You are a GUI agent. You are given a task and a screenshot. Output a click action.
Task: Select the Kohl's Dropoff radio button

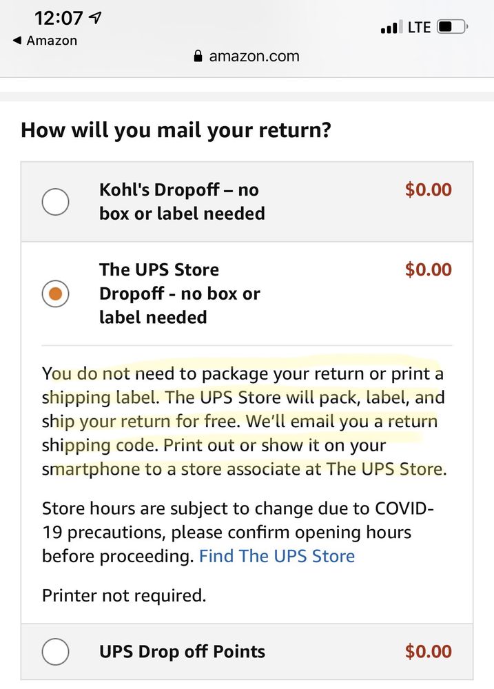56,202
